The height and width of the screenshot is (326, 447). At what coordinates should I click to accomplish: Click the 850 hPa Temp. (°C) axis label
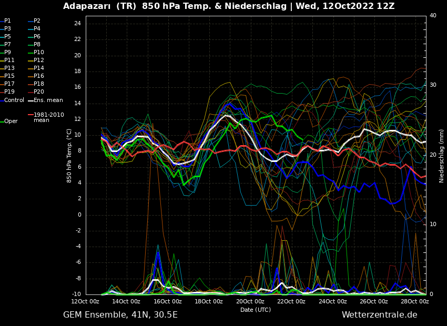pos(69,156)
